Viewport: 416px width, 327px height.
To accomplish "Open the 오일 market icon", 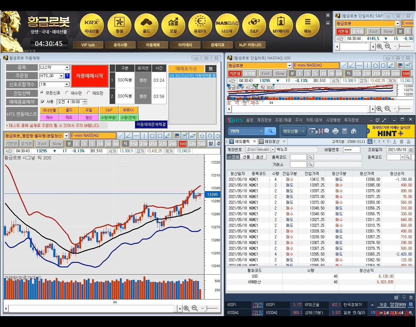I will coord(173,25).
